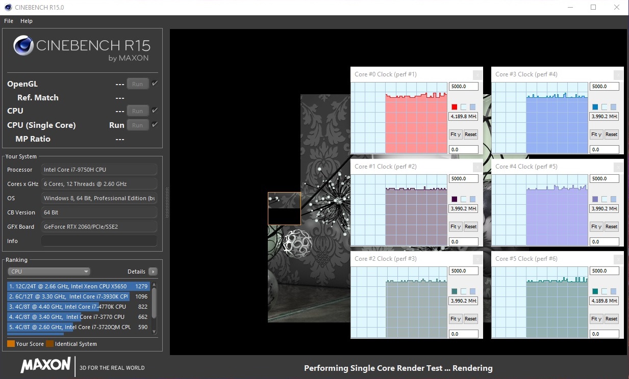The image size is (629, 379).
Task: Close the Core #1 Clock graph window
Action: 477,167
